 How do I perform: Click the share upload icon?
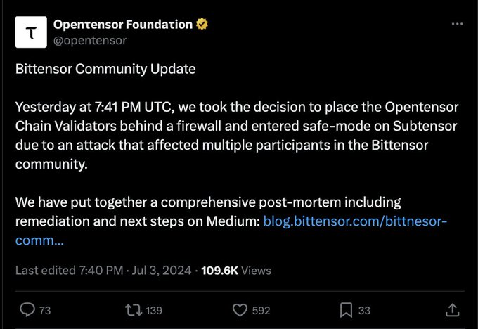pyautogui.click(x=453, y=310)
